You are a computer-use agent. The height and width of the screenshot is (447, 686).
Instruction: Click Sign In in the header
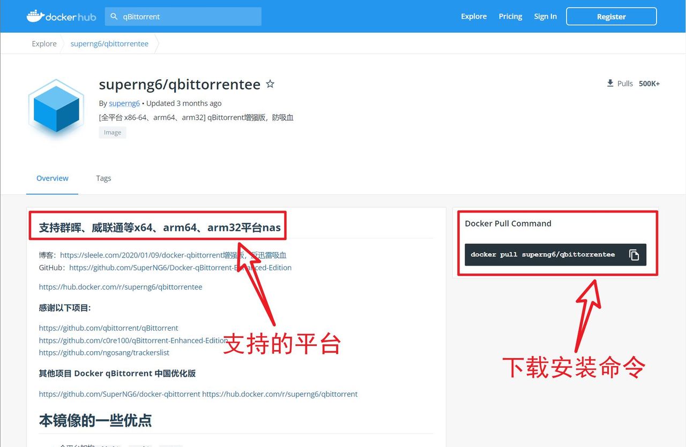[545, 17]
